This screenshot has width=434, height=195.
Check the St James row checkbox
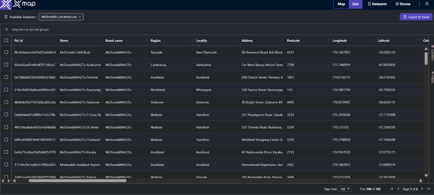6,127
